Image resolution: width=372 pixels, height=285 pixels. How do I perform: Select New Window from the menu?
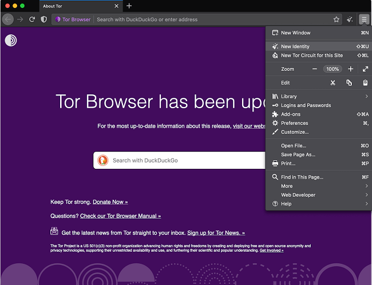[x=319, y=33]
